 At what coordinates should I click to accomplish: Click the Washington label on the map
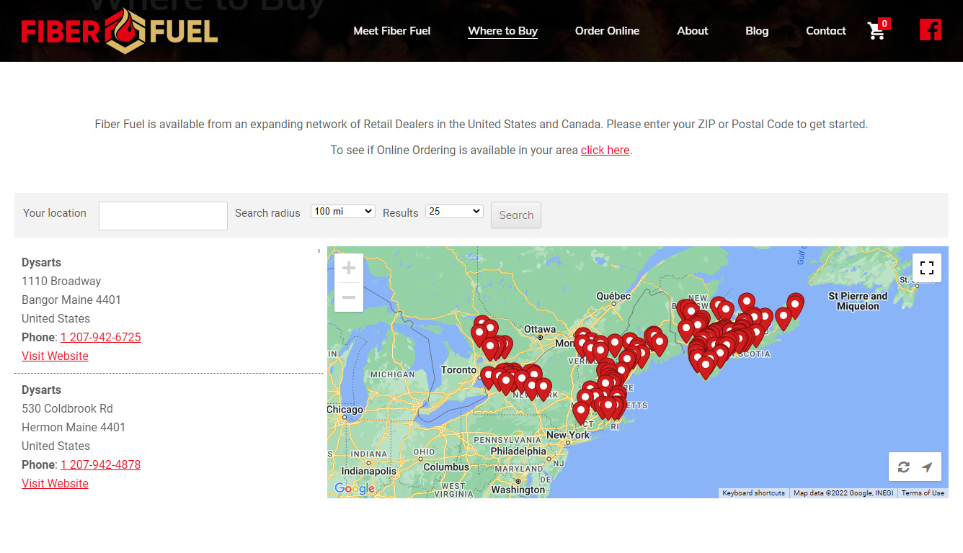[x=518, y=490]
